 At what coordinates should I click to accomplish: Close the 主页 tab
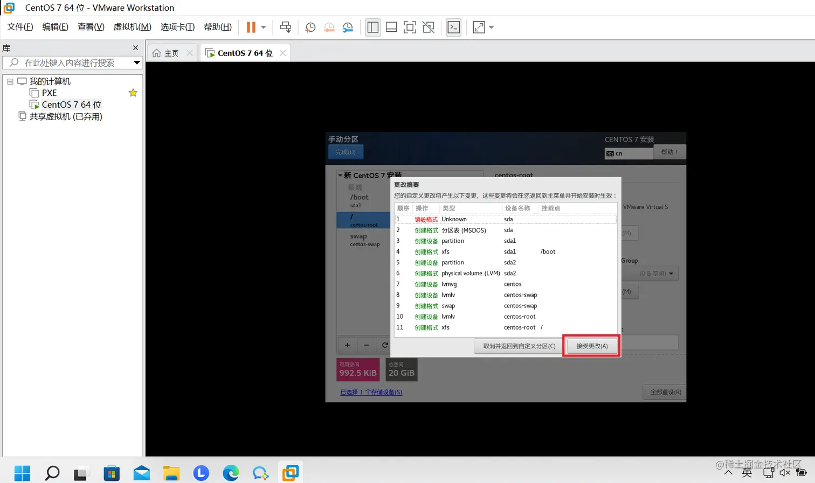[x=190, y=53]
